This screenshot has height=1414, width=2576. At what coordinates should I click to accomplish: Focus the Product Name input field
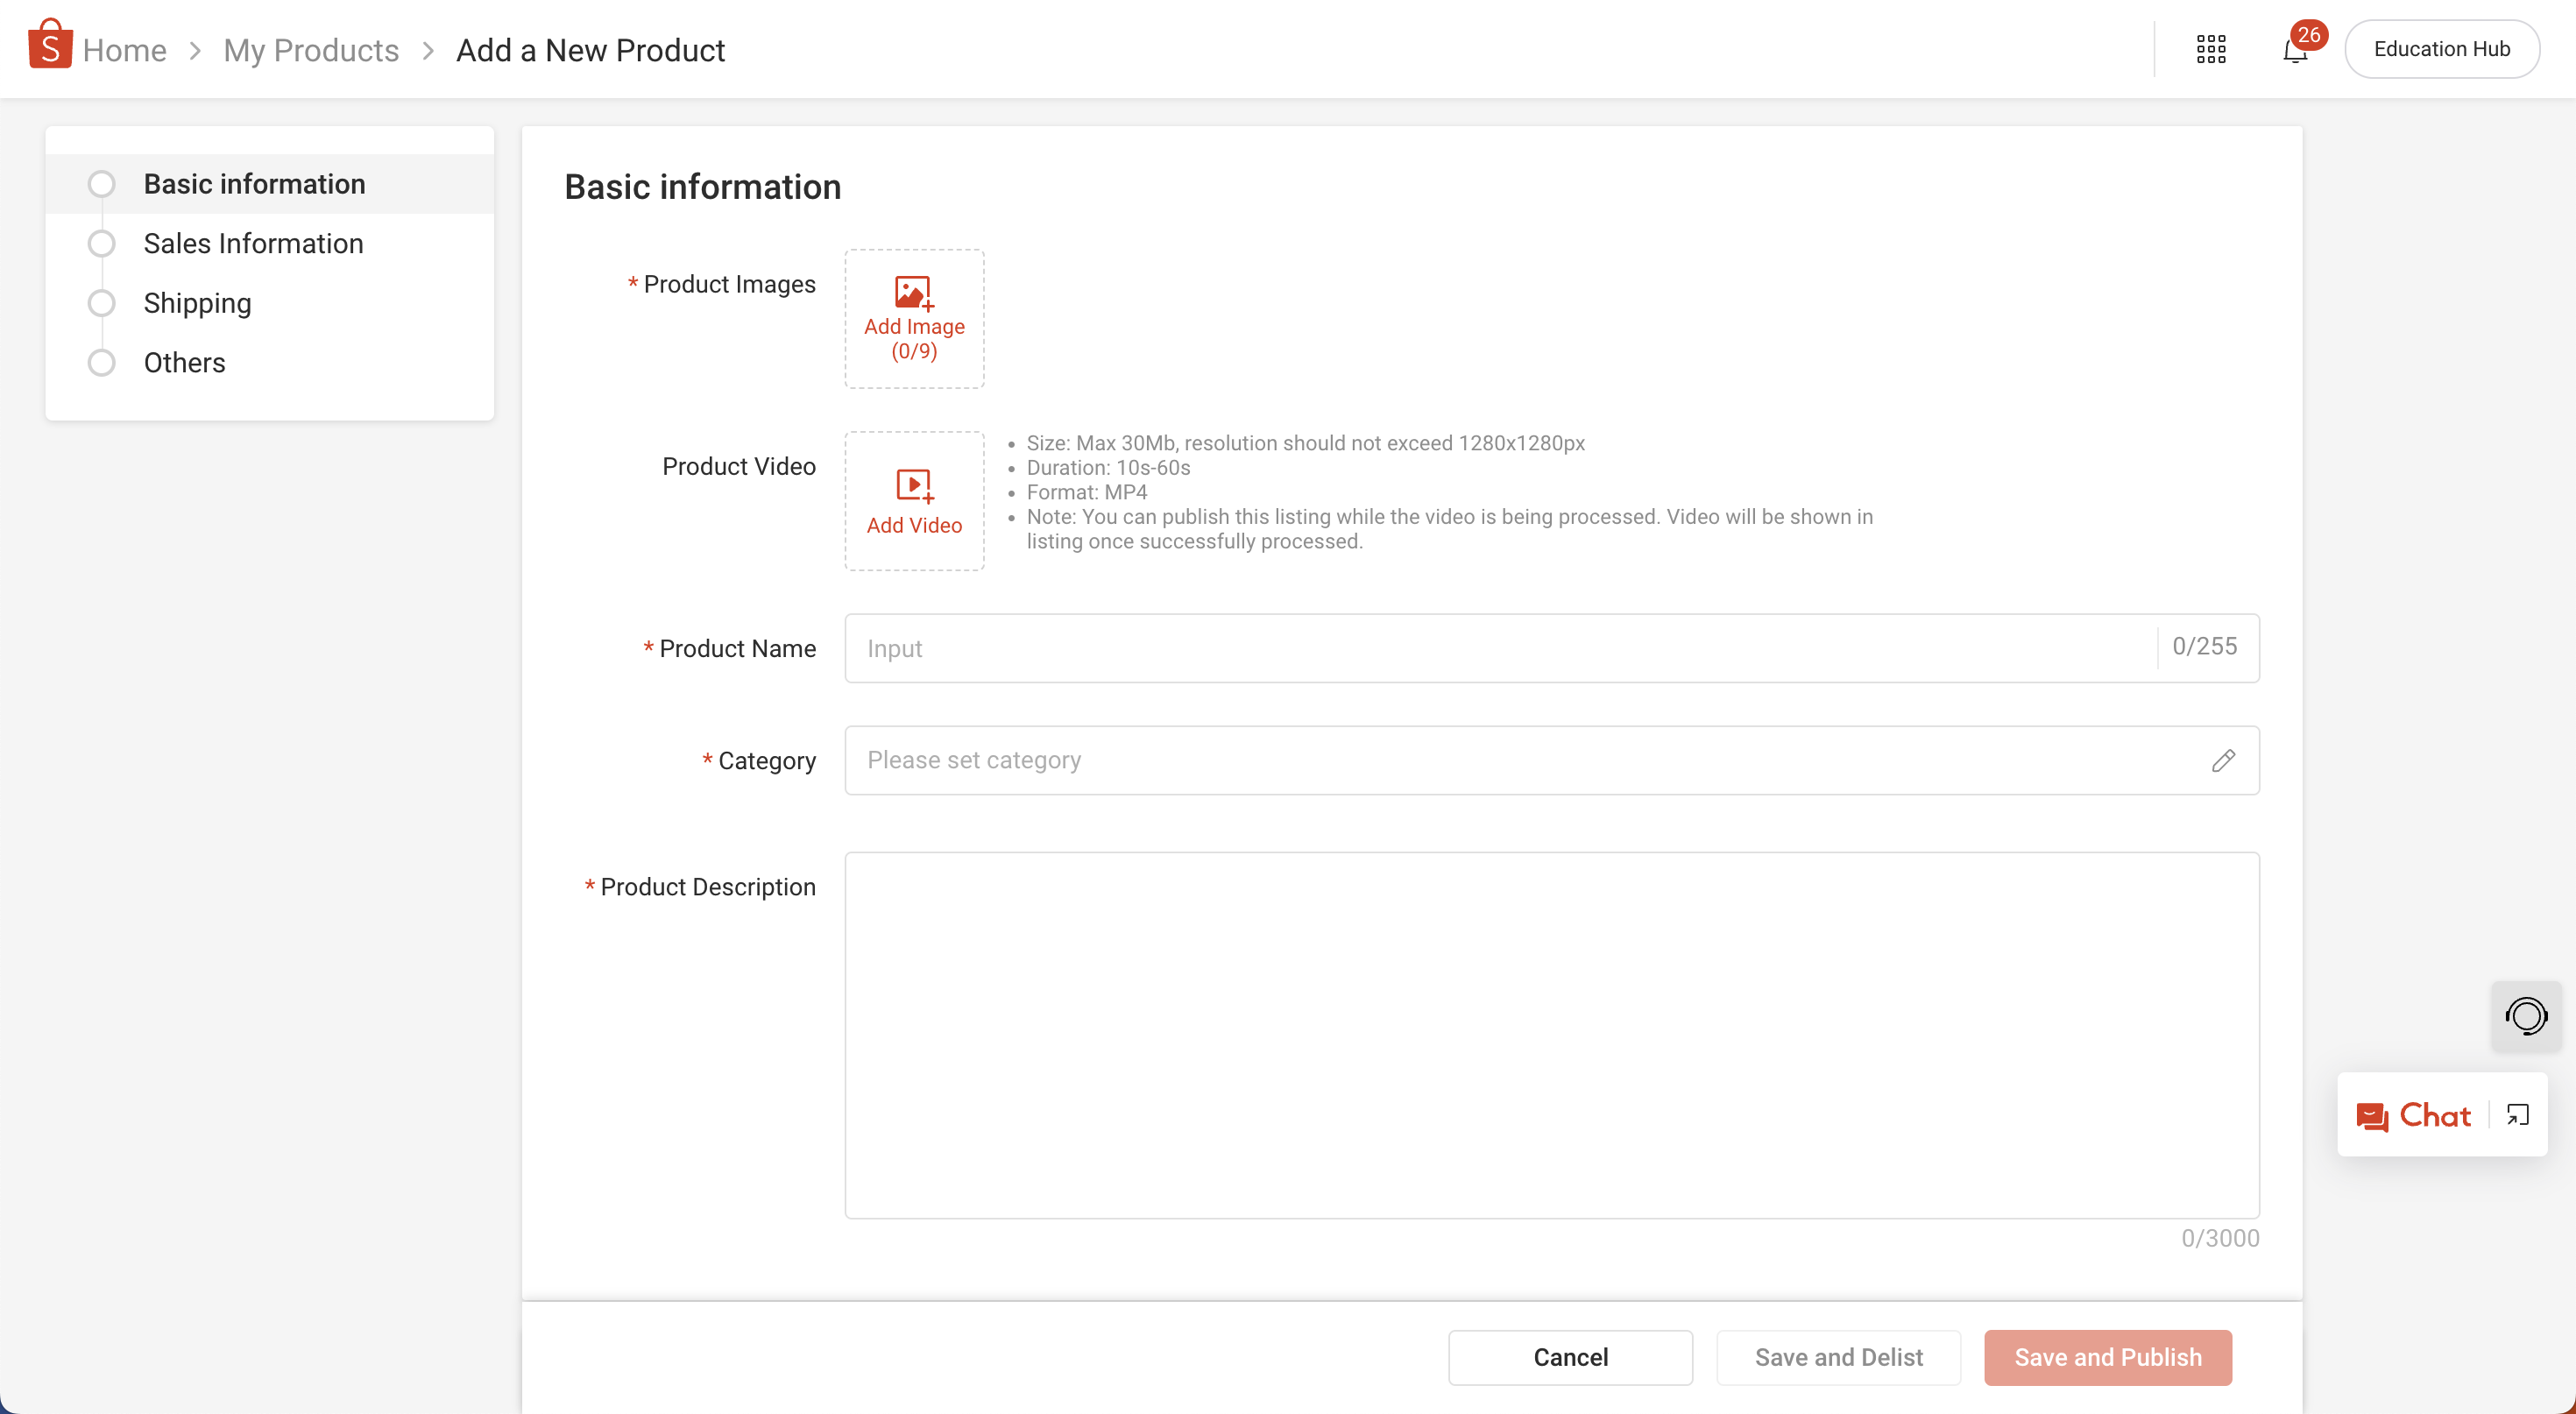(x=1500, y=648)
